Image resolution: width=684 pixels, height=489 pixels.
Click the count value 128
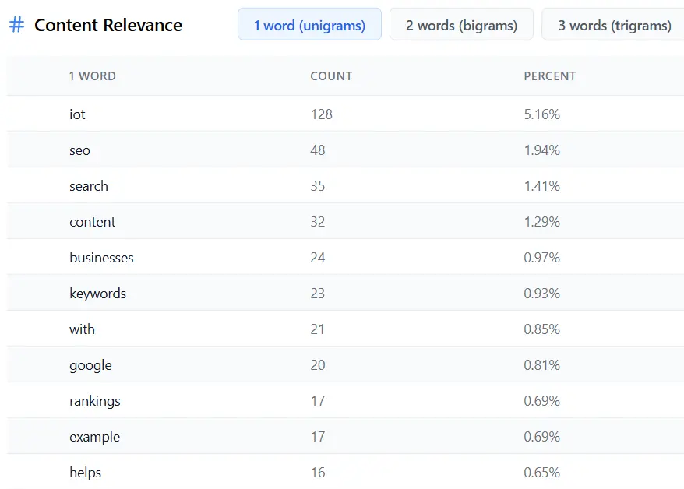coord(322,114)
